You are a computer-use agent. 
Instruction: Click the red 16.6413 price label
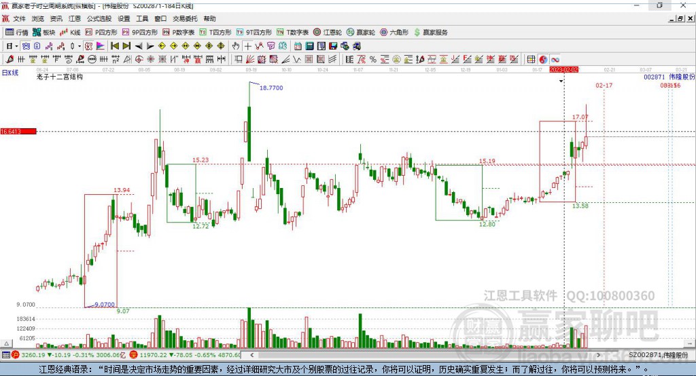point(18,131)
